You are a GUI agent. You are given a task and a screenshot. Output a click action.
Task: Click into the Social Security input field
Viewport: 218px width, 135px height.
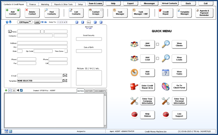pos(89,39)
